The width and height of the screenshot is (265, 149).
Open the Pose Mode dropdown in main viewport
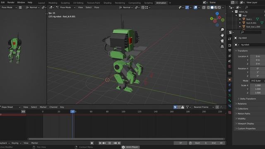coord(65,7)
